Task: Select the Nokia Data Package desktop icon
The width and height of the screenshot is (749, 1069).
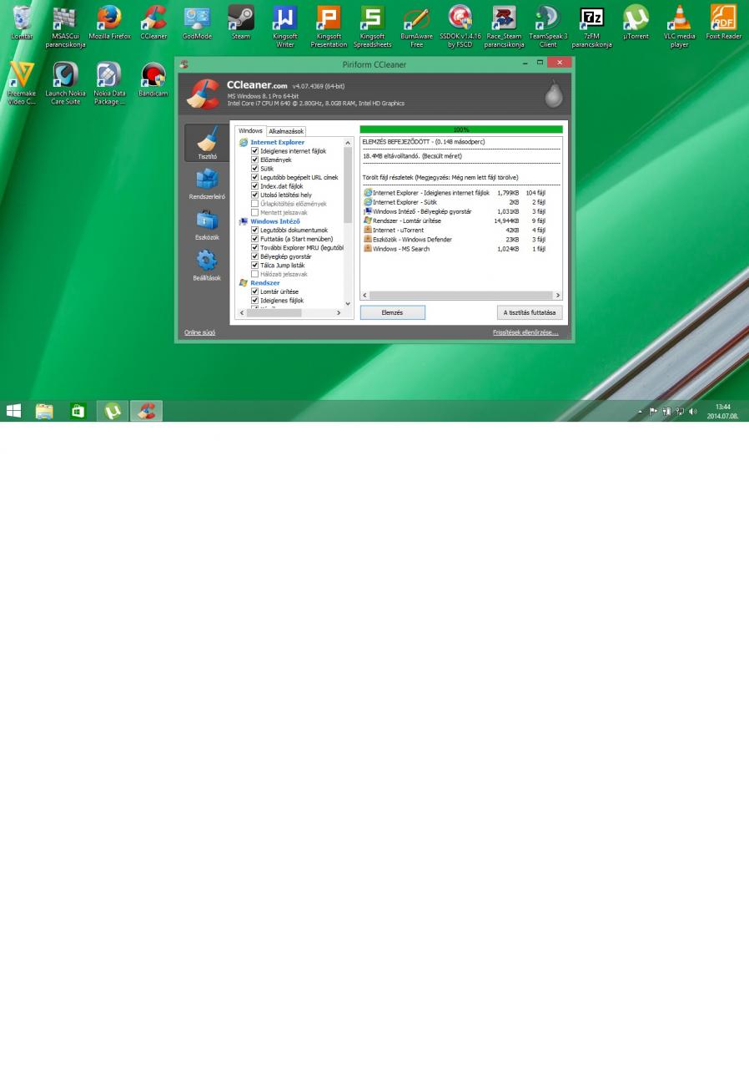Action: (109, 84)
